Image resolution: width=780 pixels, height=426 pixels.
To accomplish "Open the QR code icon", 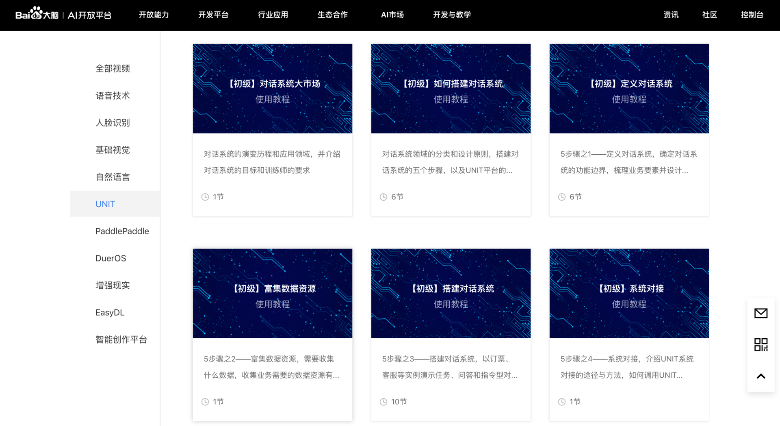I will click(x=760, y=345).
